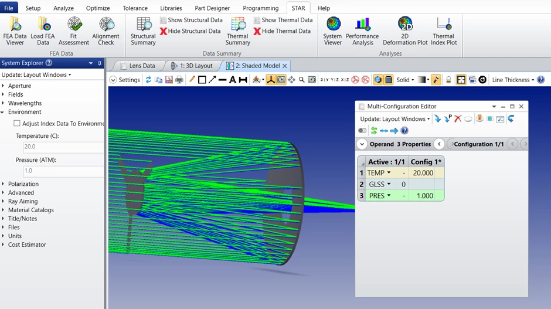Toggle the switch in Multi-Configuration Editor toolbar
This screenshot has width=551, height=309.
362,131
